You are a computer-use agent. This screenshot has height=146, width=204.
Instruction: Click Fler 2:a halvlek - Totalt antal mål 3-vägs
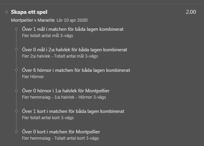point(60,56)
